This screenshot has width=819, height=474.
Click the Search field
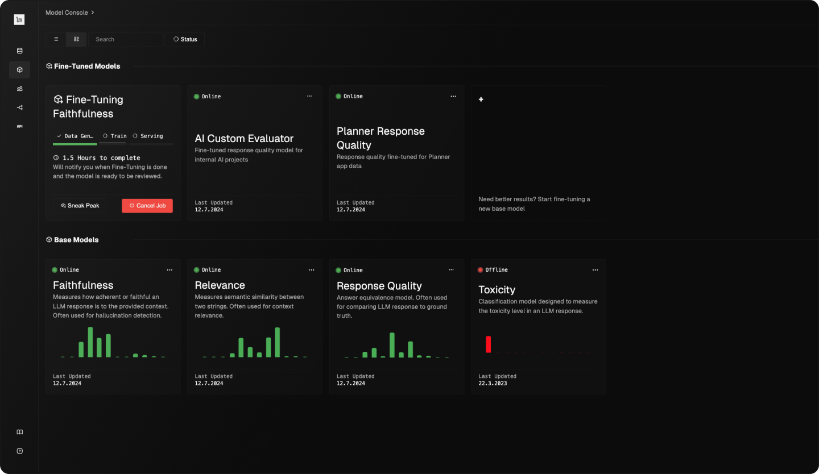coord(126,39)
